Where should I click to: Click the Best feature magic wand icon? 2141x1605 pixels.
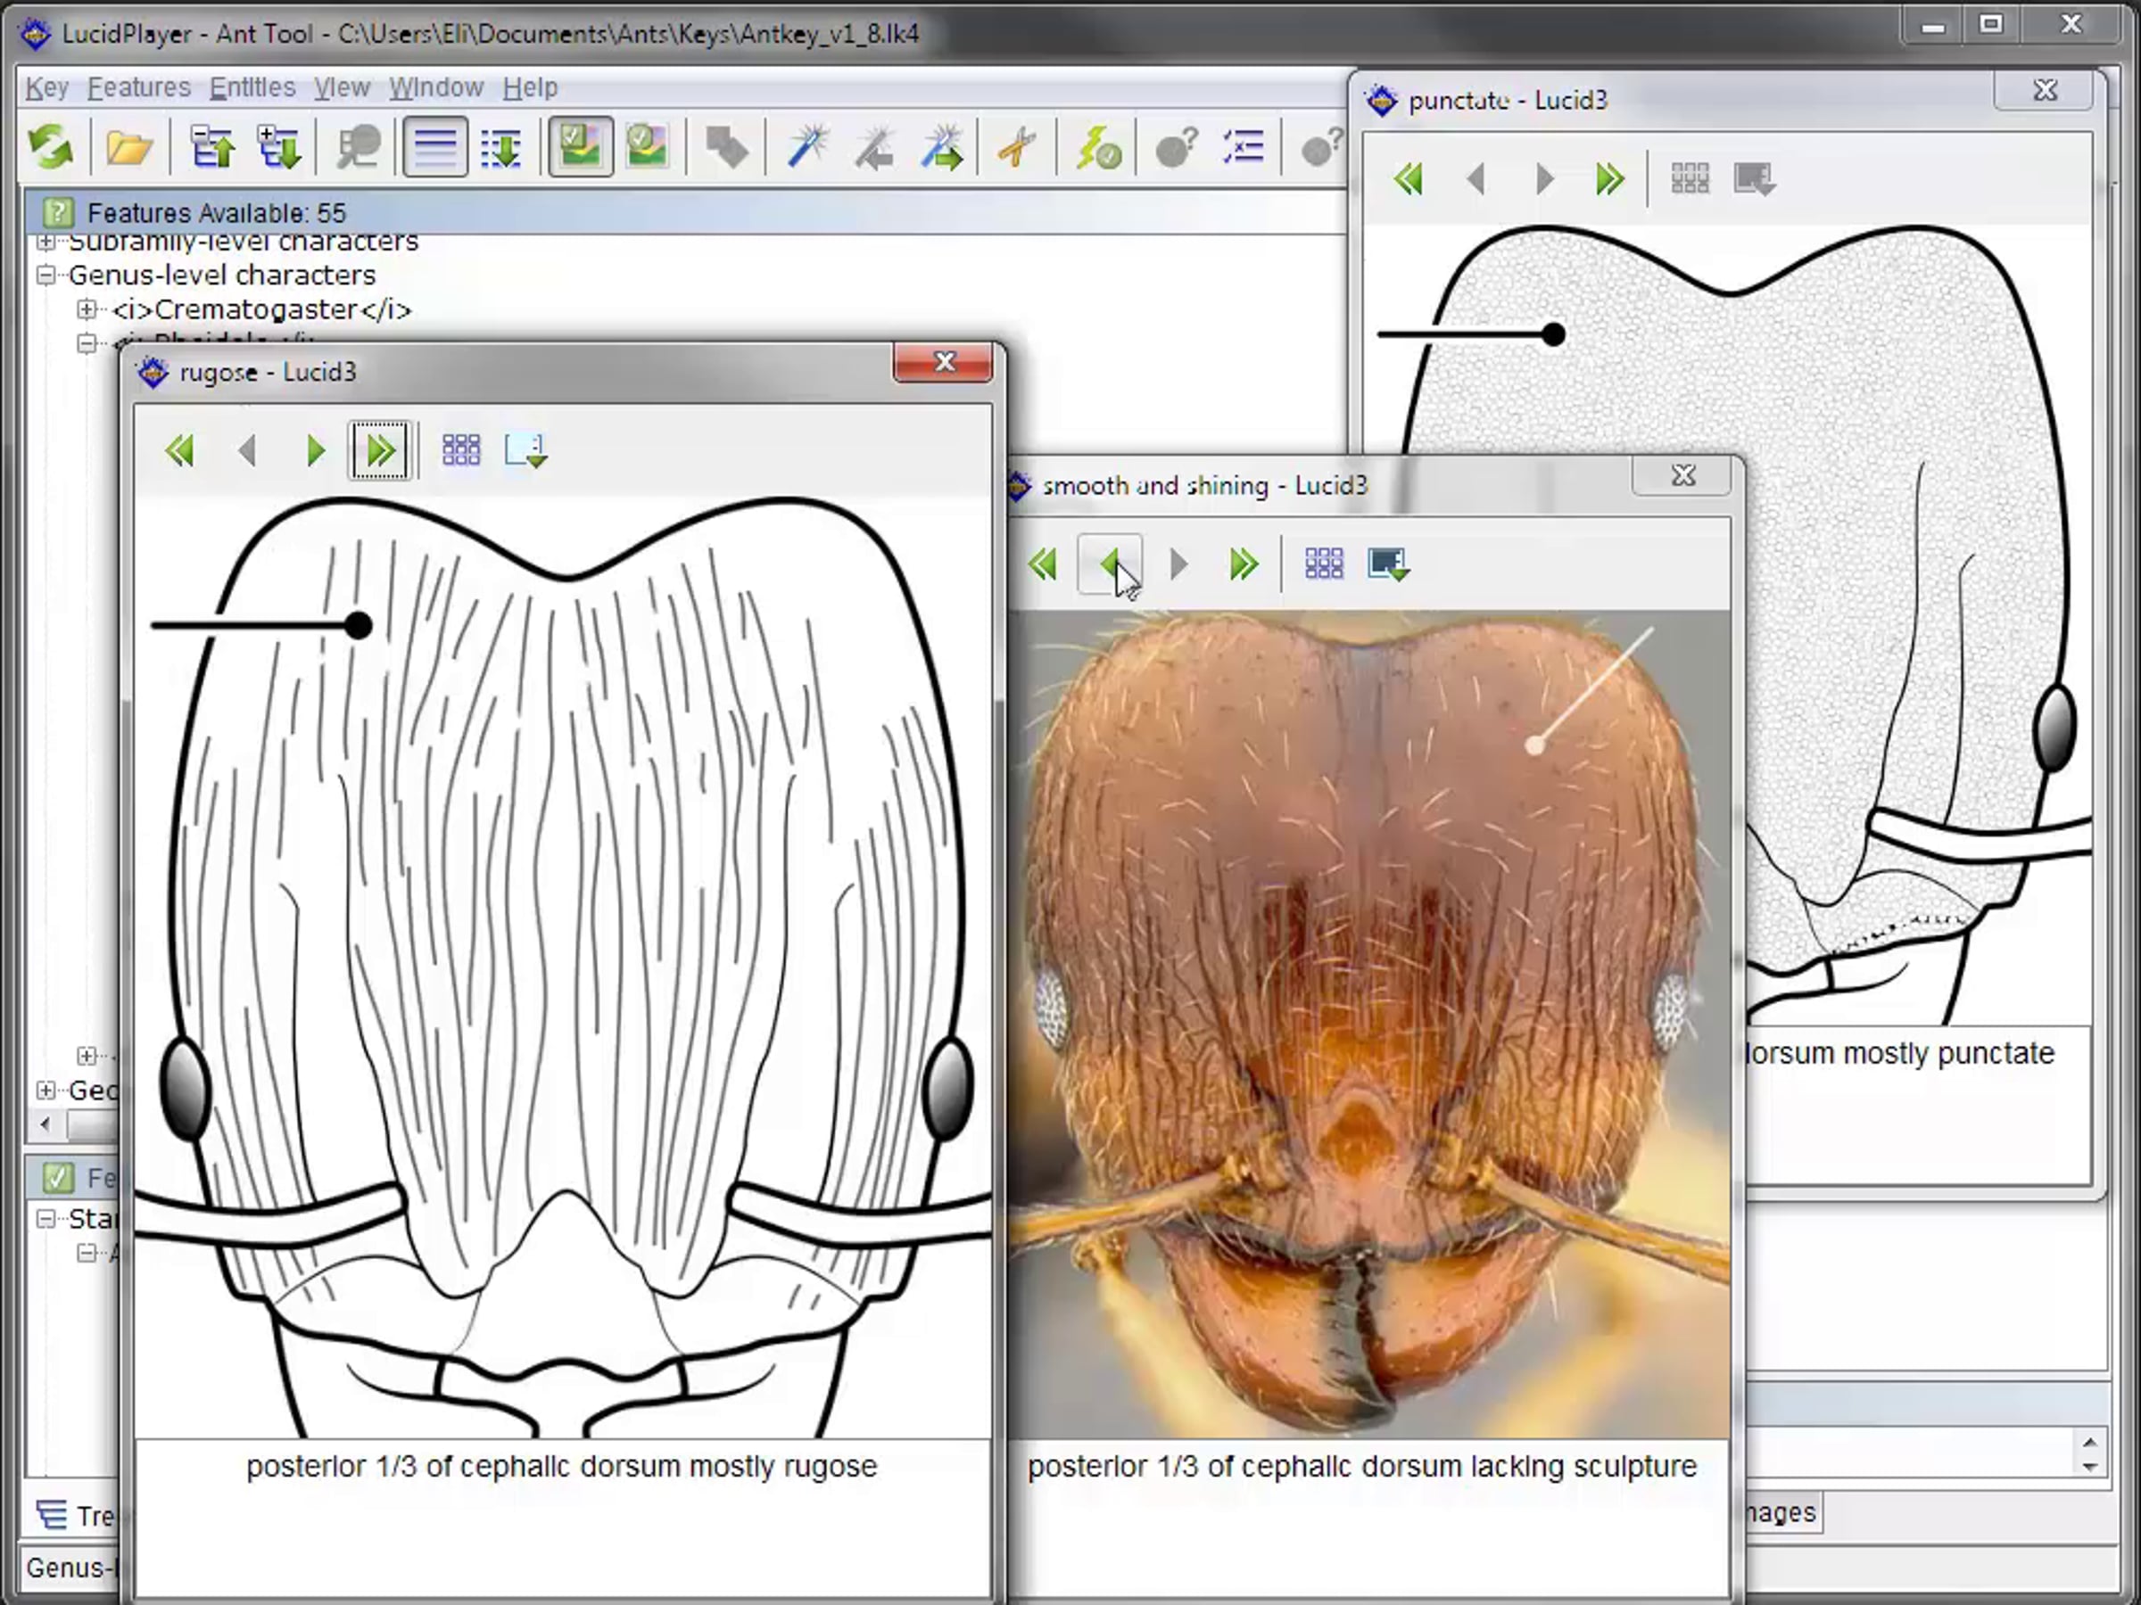click(807, 148)
